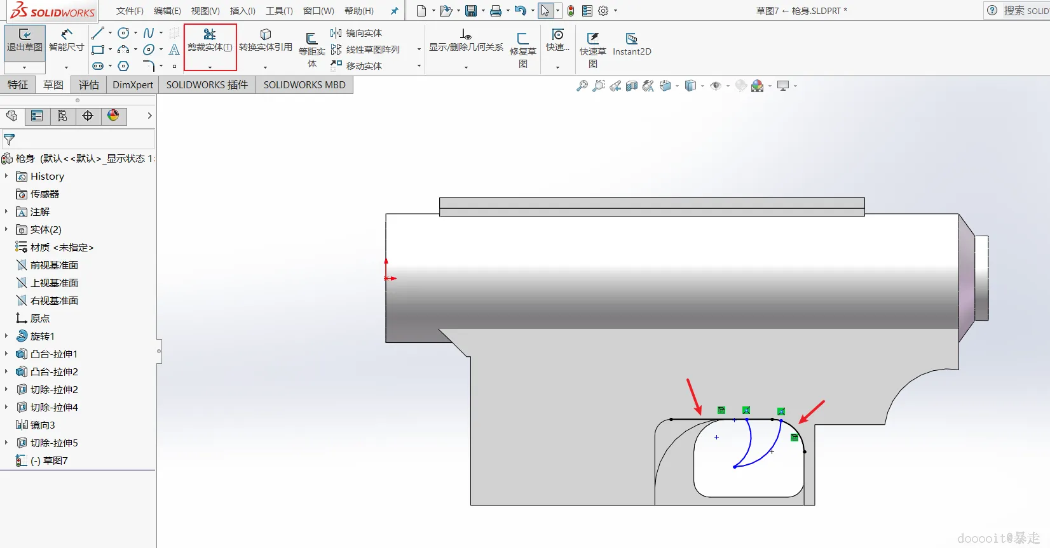The width and height of the screenshot is (1050, 548).
Task: Toggle Exit Sketch (退出草图) button
Action: coord(25,40)
